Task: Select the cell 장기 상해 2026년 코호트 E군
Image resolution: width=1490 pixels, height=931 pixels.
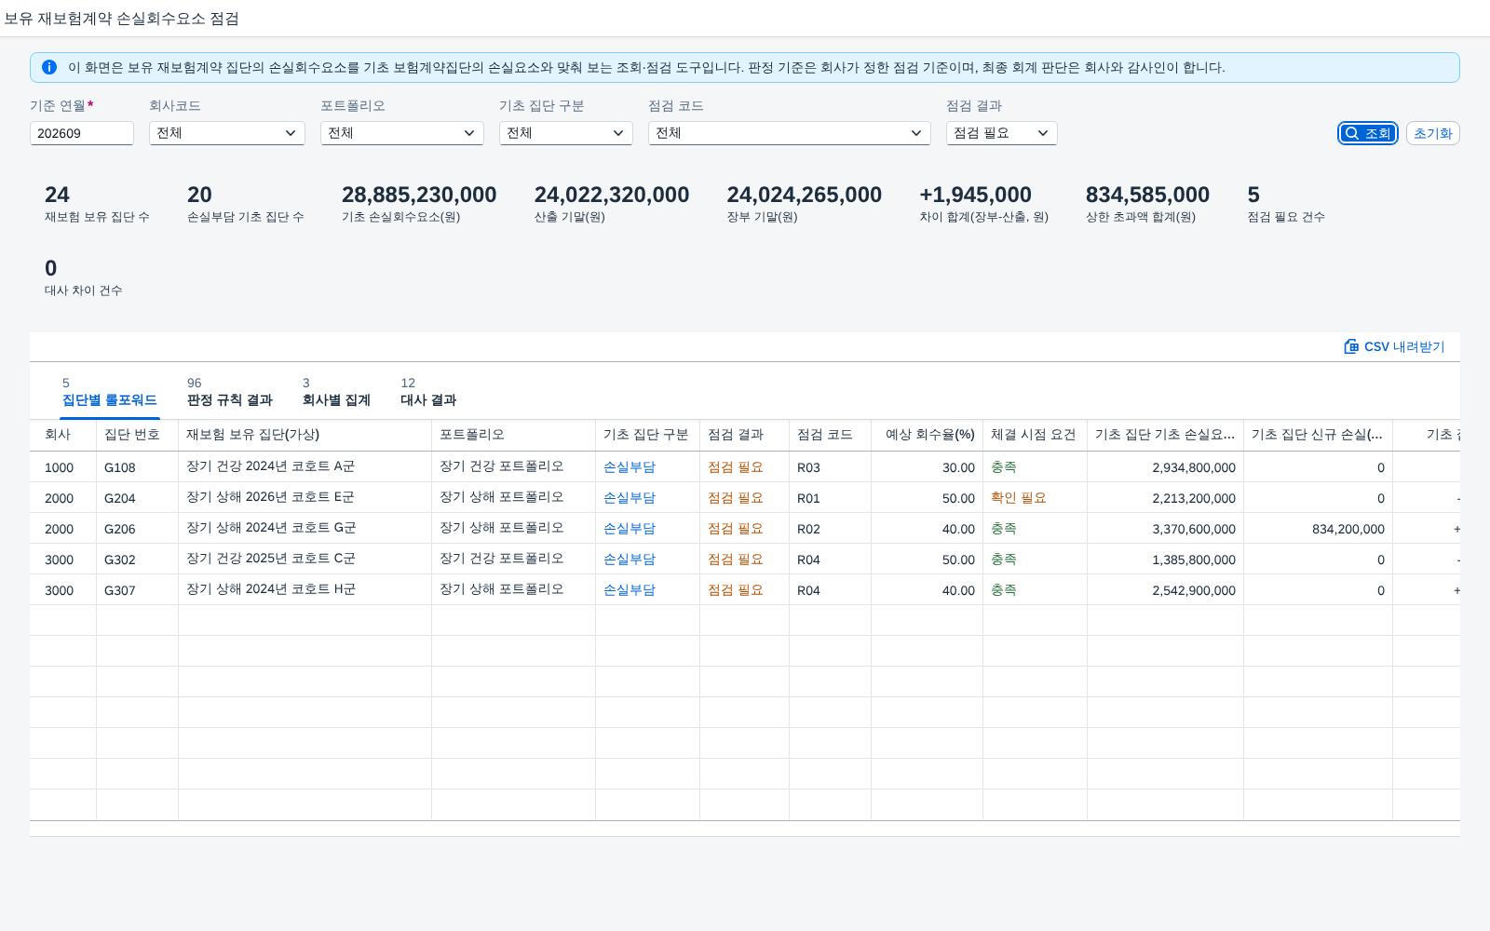Action: pyautogui.click(x=305, y=498)
